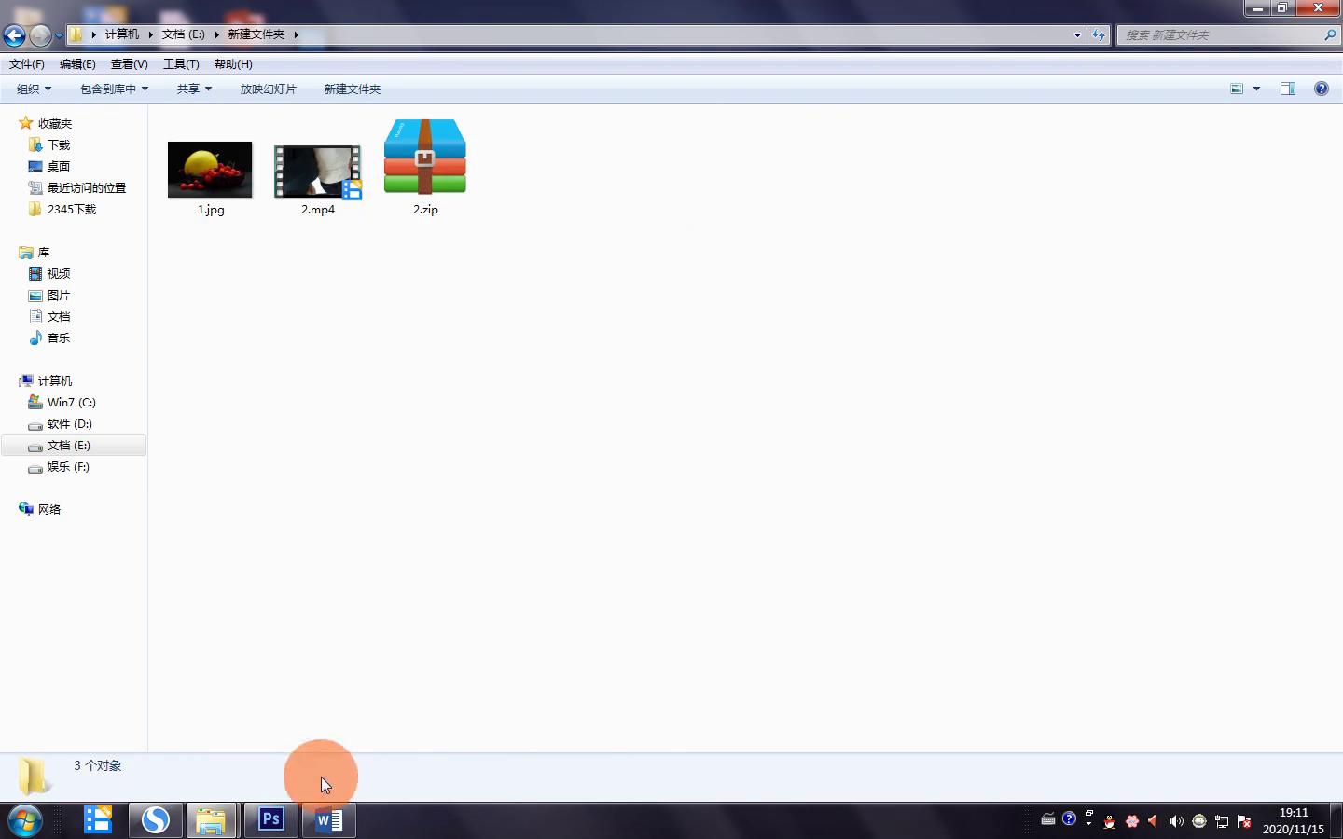This screenshot has width=1343, height=839.
Task: Click the 放映幻灯片 button
Action: point(268,89)
